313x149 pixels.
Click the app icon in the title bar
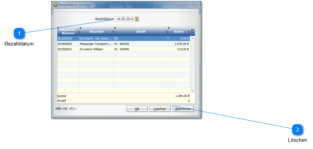[x=55, y=5]
